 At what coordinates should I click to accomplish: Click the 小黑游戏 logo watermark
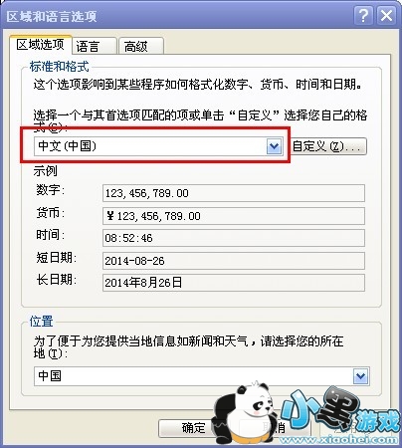coord(340,415)
